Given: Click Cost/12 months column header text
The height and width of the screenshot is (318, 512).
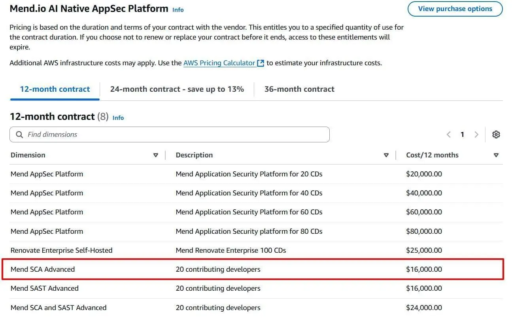Looking at the screenshot, I should [x=432, y=155].
